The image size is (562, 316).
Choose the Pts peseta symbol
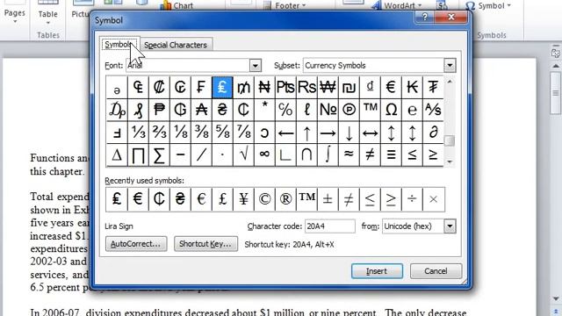coord(285,87)
